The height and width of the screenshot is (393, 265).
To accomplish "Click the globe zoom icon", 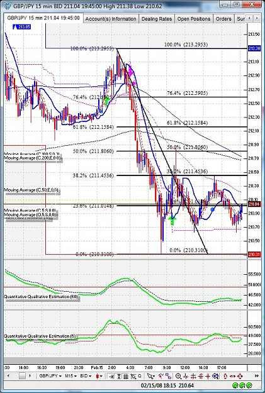I will click(215, 376).
